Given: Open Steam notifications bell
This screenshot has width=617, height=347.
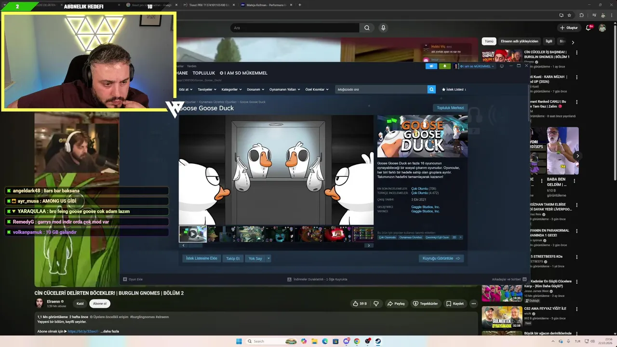Looking at the screenshot, I should click(444, 66).
